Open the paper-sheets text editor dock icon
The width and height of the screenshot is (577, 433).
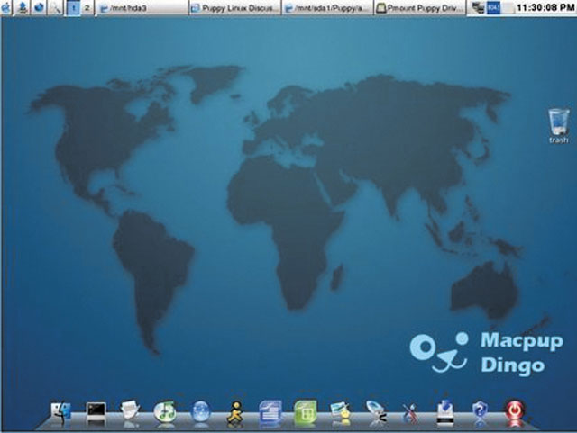point(130,411)
